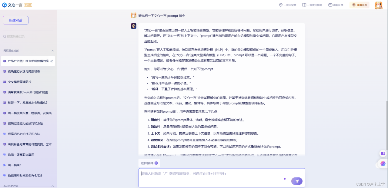Open conversation 科普一下，反复烧水会致癌么
Viewport: 388px width, 188px height.
click(x=28, y=102)
